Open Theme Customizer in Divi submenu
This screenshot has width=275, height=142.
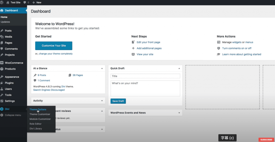point(40,114)
